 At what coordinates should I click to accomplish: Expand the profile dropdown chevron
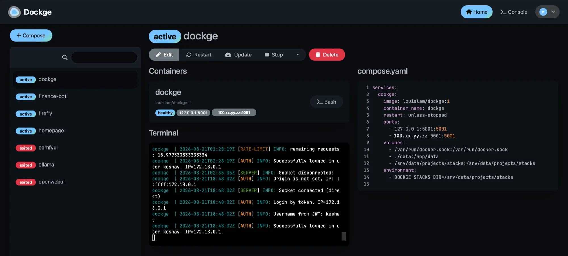click(553, 12)
